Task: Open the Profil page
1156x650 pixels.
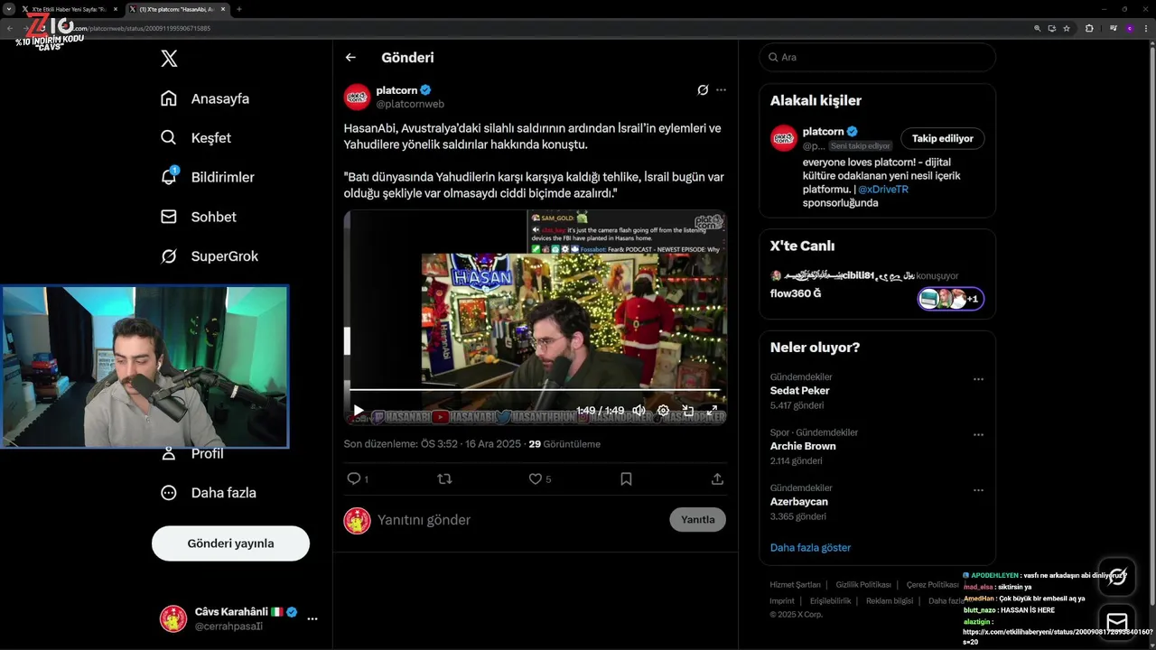Action: click(192, 453)
